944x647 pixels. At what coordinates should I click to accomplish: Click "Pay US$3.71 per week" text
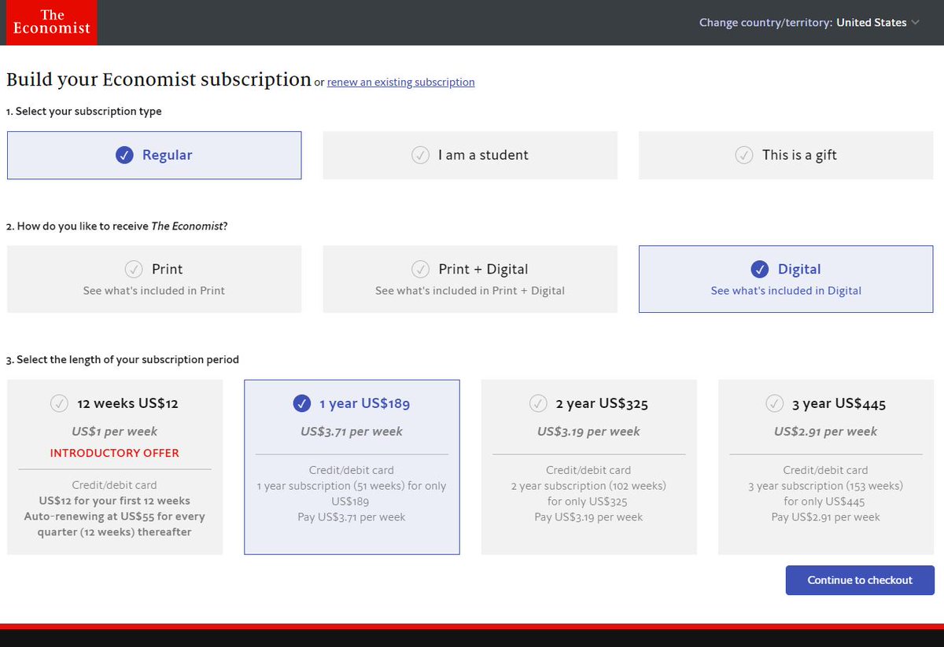(352, 516)
